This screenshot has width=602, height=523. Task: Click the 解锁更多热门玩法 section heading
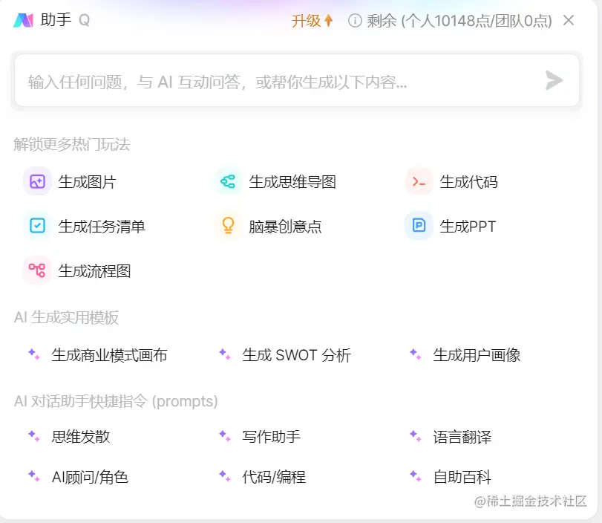pyautogui.click(x=72, y=144)
